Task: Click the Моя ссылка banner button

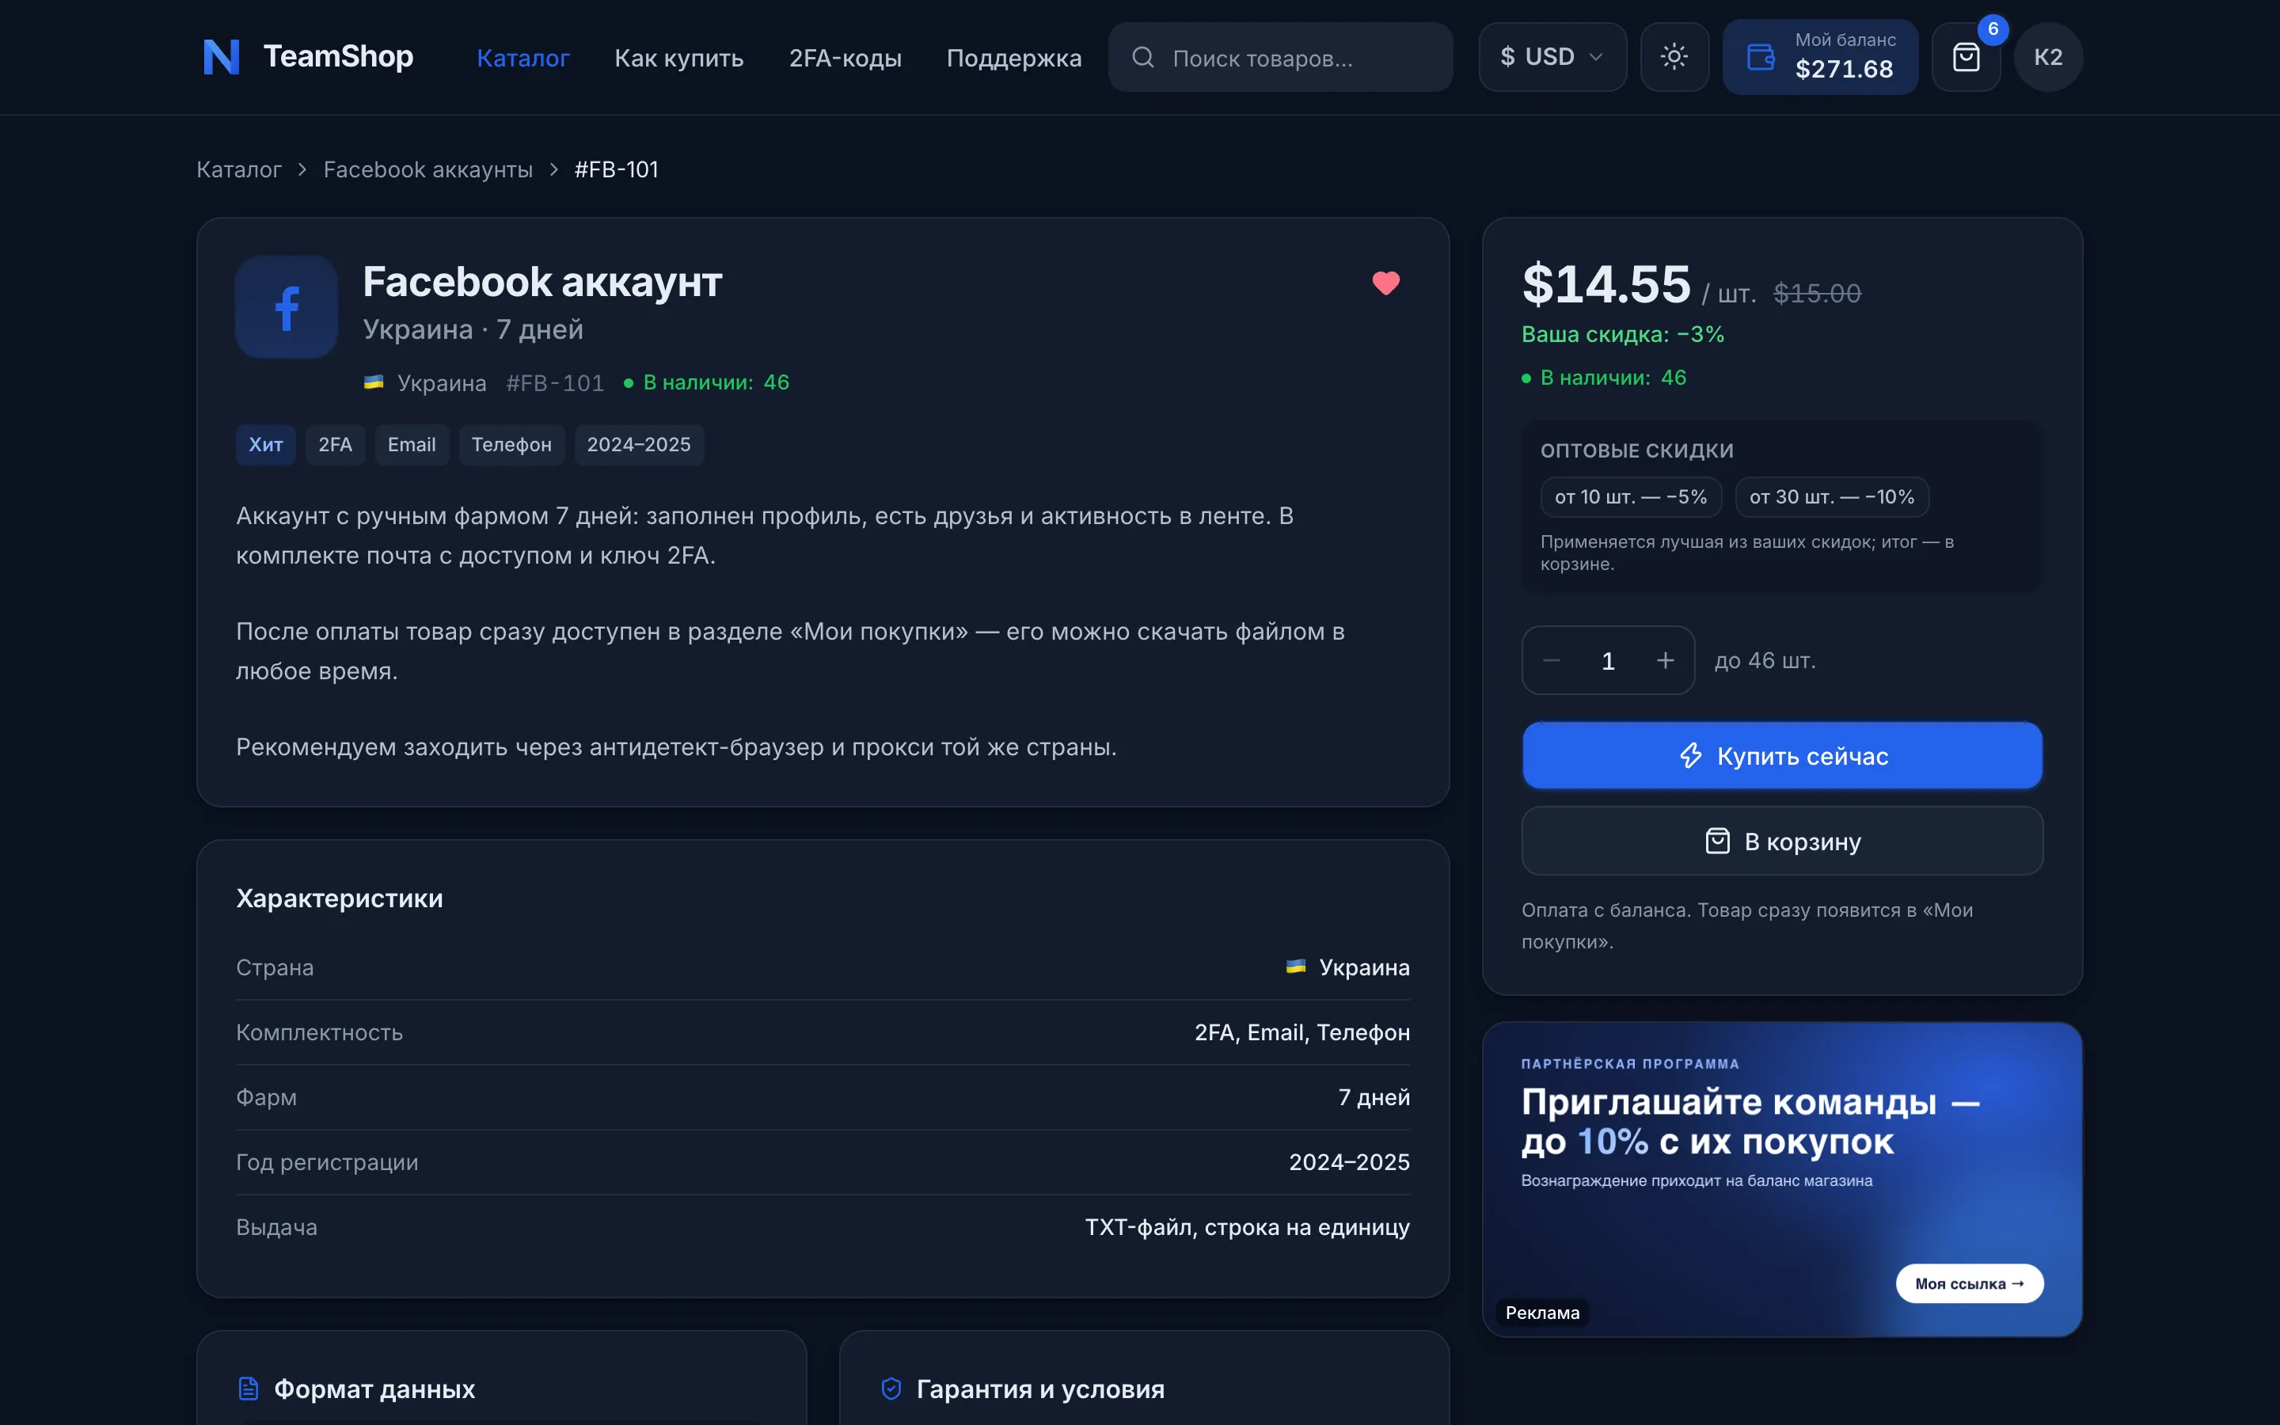Action: [x=1969, y=1283]
